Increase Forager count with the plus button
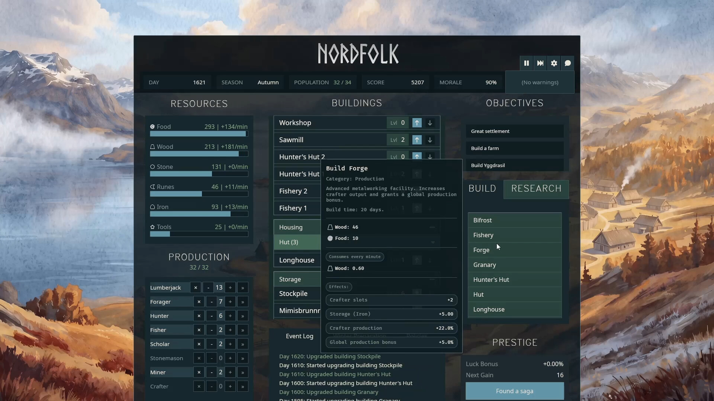 point(230,302)
